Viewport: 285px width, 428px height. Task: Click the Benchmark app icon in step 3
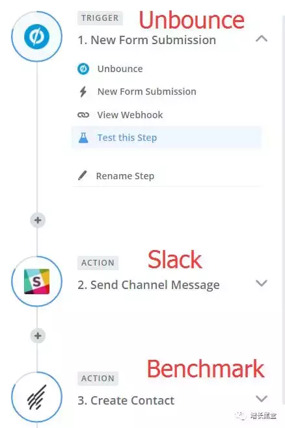(36, 397)
